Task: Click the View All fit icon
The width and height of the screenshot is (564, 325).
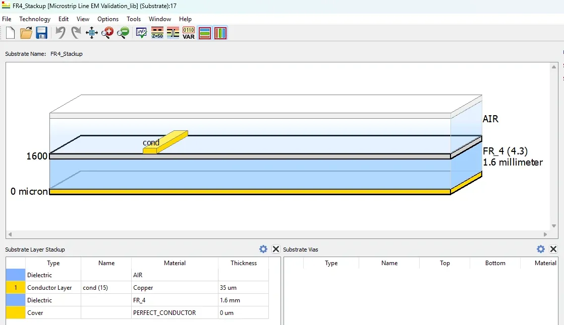Action: (x=92, y=33)
